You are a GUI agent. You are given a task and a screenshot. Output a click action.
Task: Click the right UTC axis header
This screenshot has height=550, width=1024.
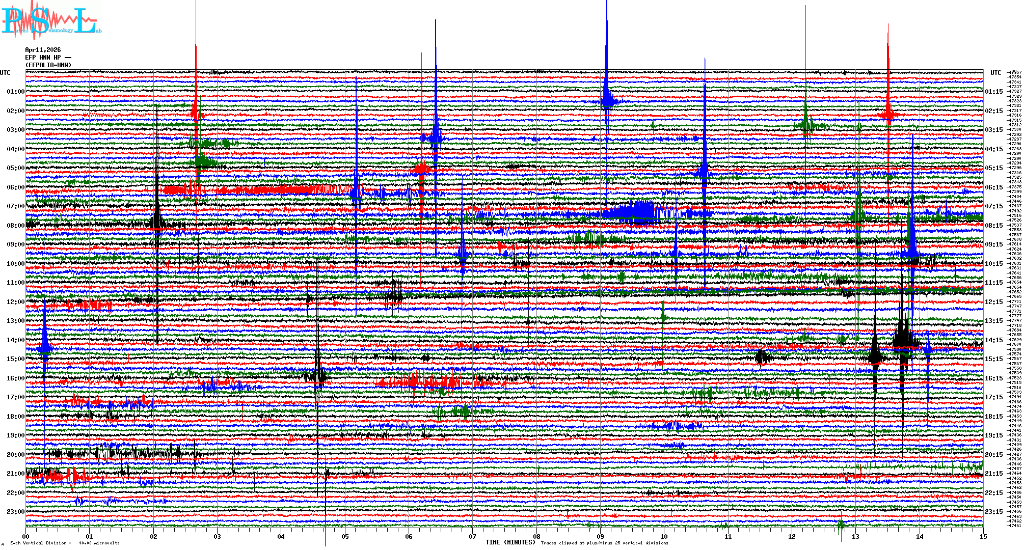[x=995, y=73]
